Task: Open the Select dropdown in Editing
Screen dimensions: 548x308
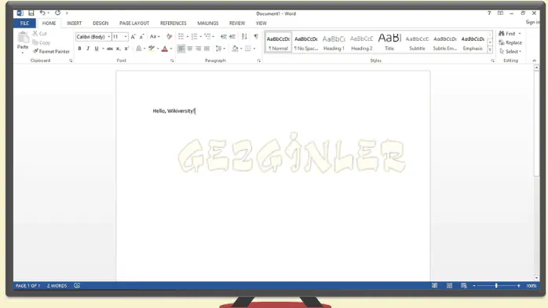Action: click(x=510, y=51)
